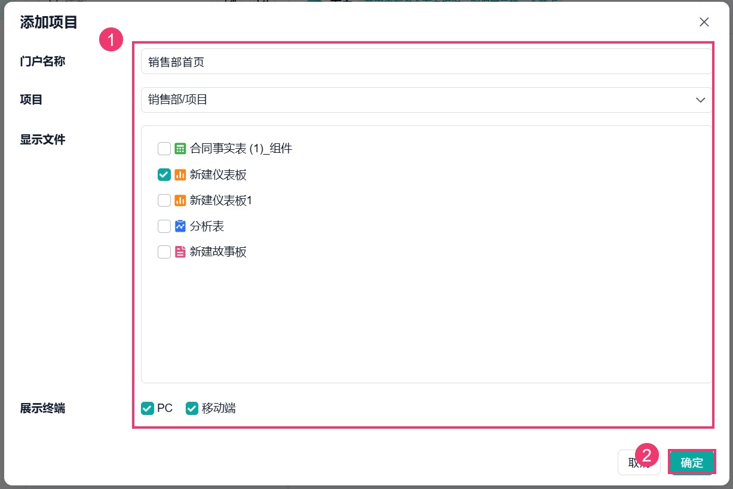Confirm with the 确定 button
Screen dimensions: 733x489
click(x=692, y=463)
